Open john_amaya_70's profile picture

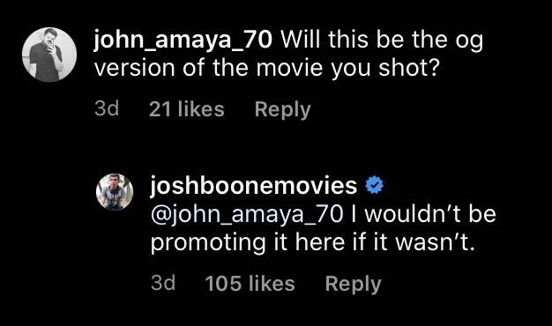point(49,55)
